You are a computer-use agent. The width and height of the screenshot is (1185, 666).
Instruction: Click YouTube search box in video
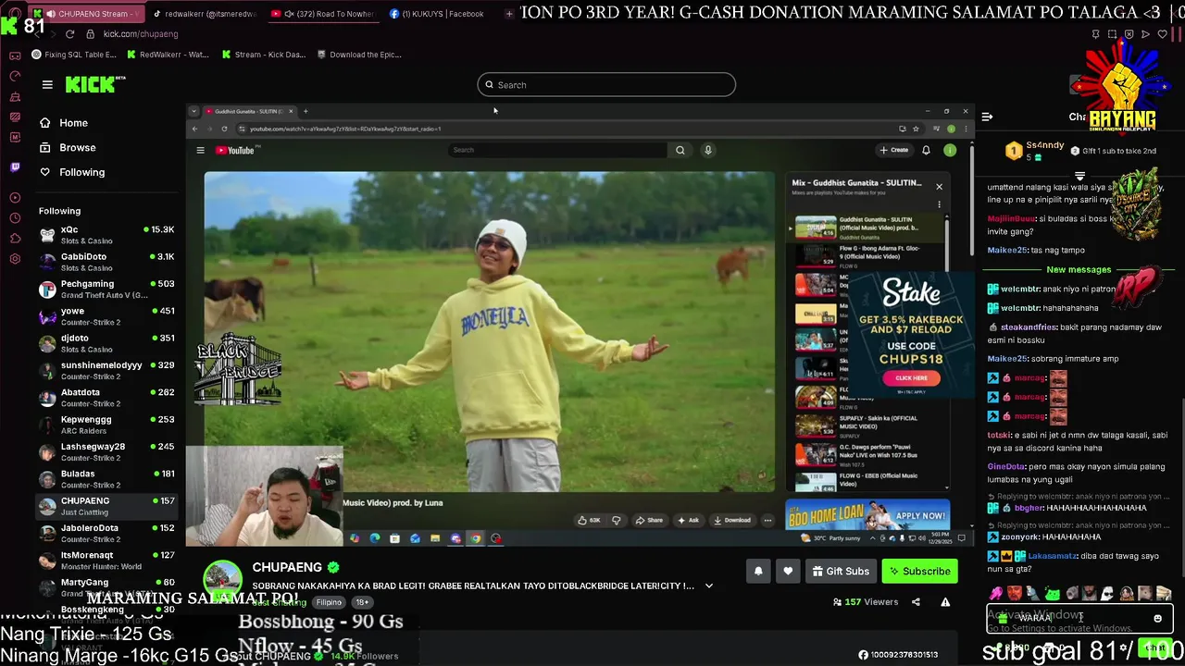[557, 150]
